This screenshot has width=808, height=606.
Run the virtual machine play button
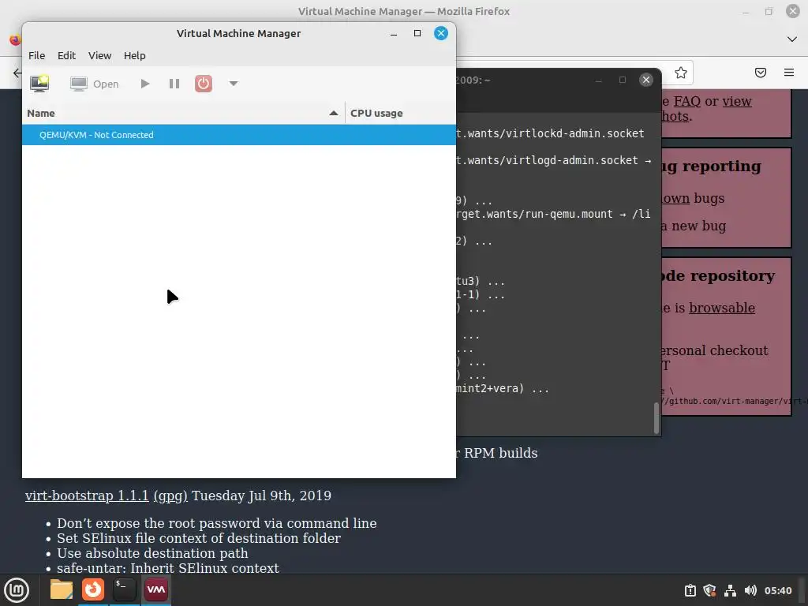[x=145, y=84]
